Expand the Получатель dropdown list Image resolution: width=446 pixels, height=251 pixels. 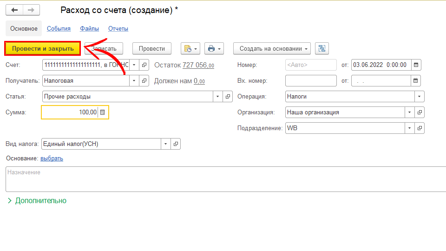click(x=134, y=80)
